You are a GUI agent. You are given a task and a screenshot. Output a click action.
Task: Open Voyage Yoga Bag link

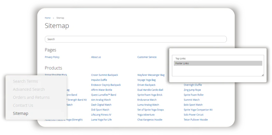pos(146,80)
